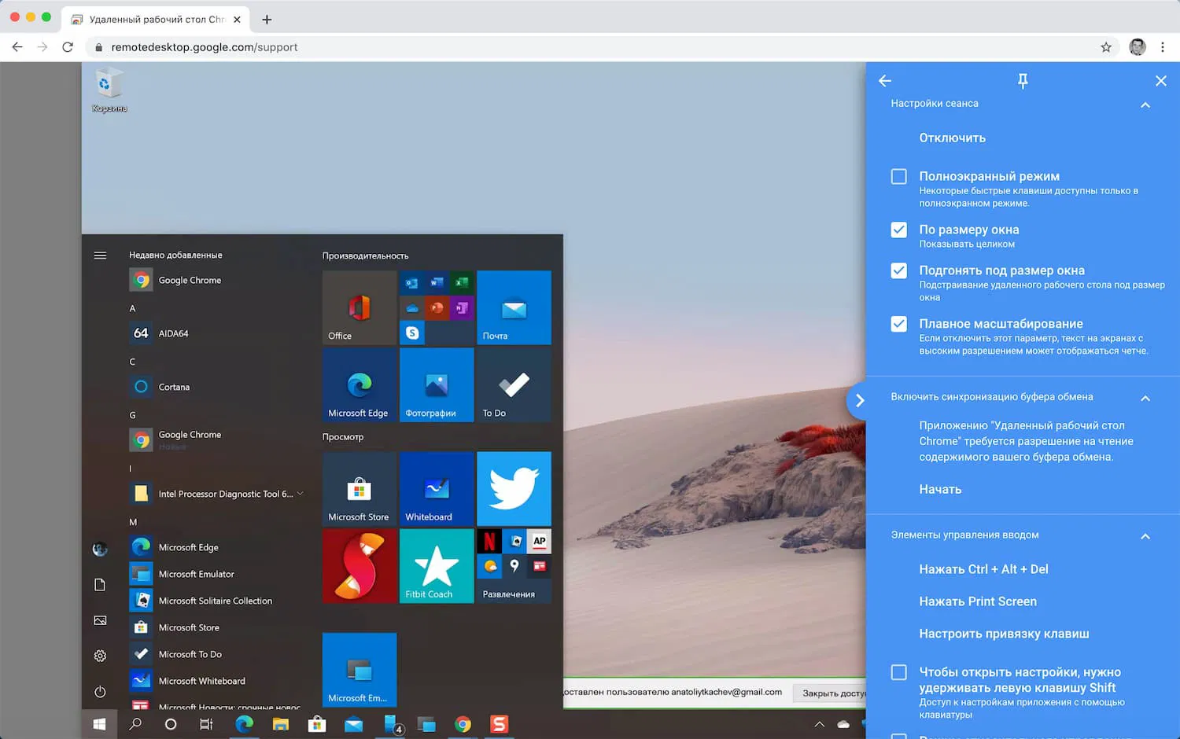The height and width of the screenshot is (739, 1180).
Task: Open the Fitbit Coach tile
Action: (437, 566)
